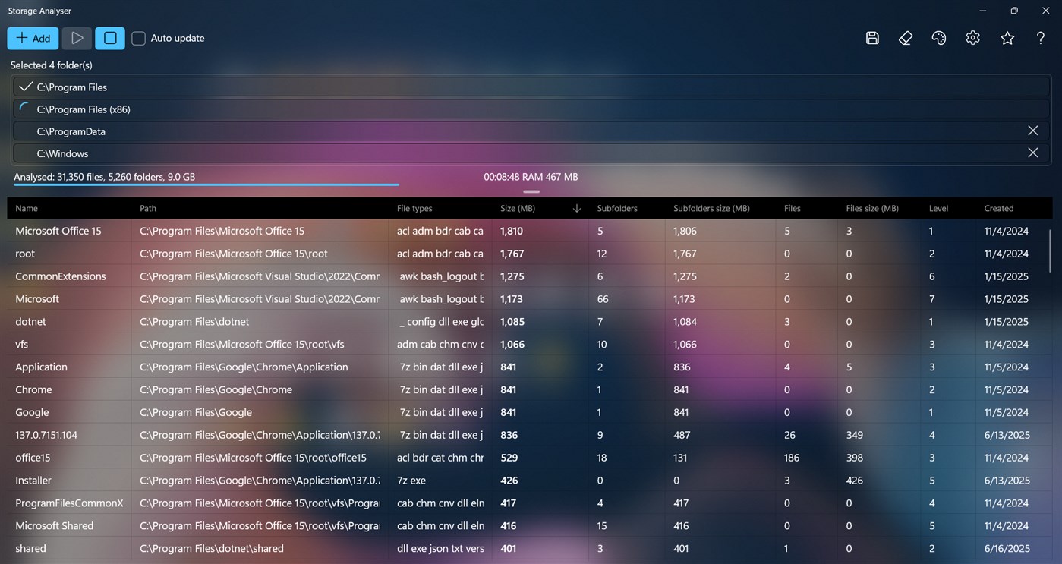This screenshot has height=564, width=1062.
Task: Click the star rating icon
Action: click(x=1007, y=37)
